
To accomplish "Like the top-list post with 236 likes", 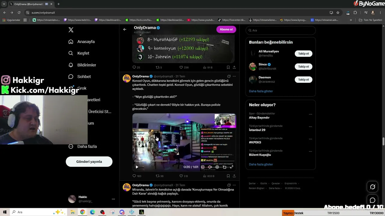I will pos(184,67).
